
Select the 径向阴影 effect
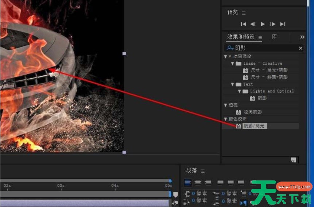point(252,112)
